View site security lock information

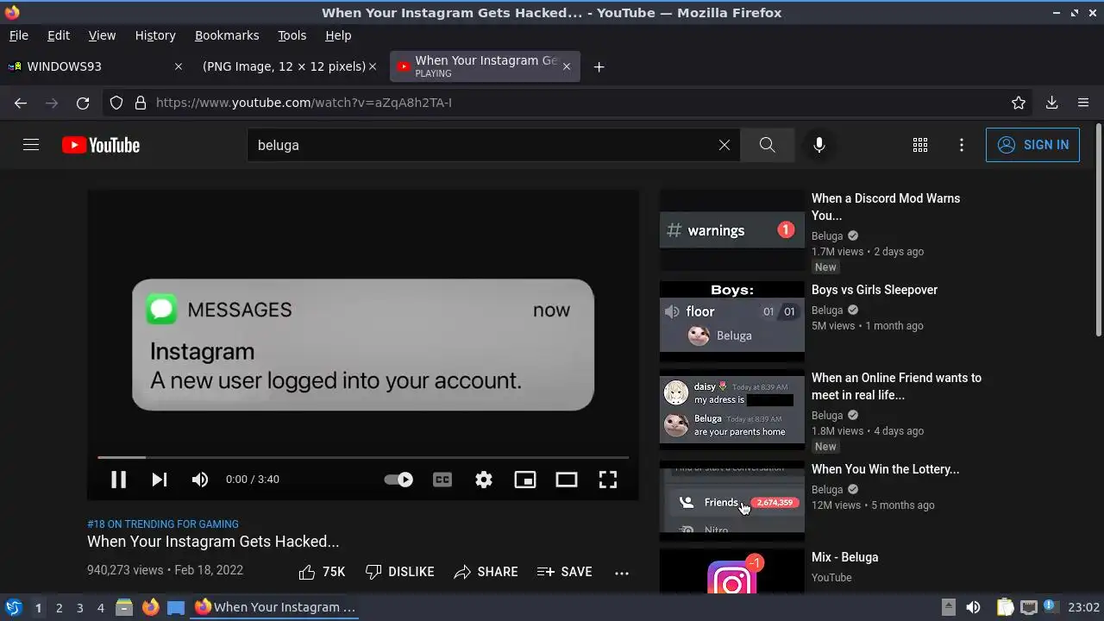coord(141,103)
